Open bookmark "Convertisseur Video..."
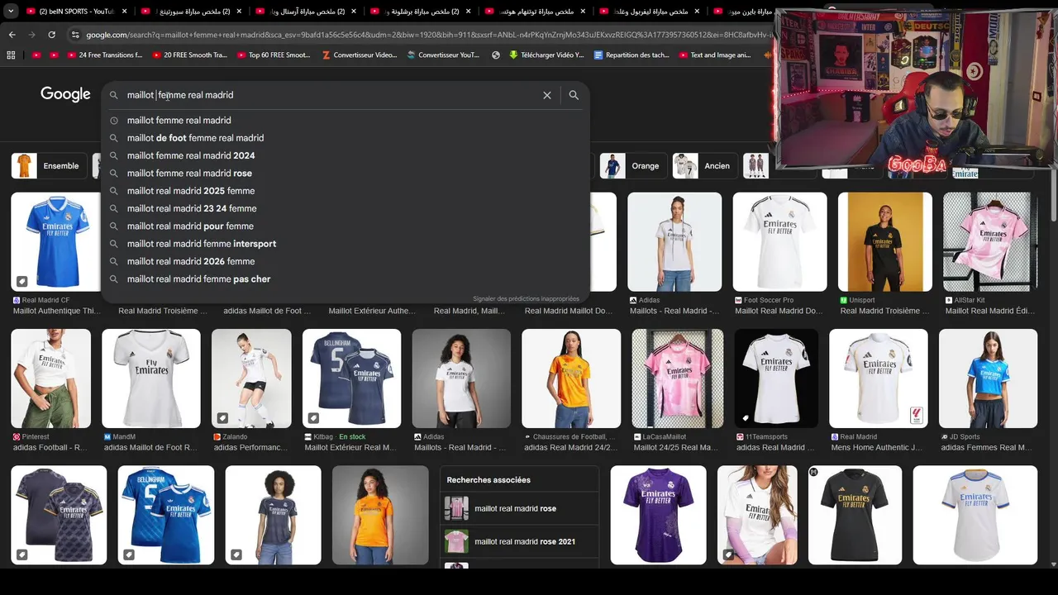This screenshot has height=595, width=1058. pyautogui.click(x=360, y=55)
